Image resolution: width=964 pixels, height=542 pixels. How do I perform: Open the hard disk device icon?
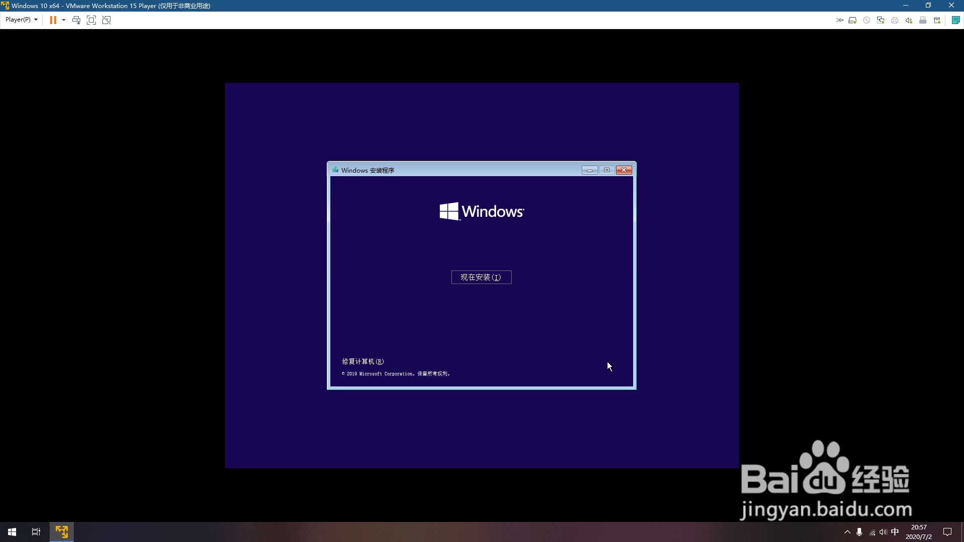point(853,20)
